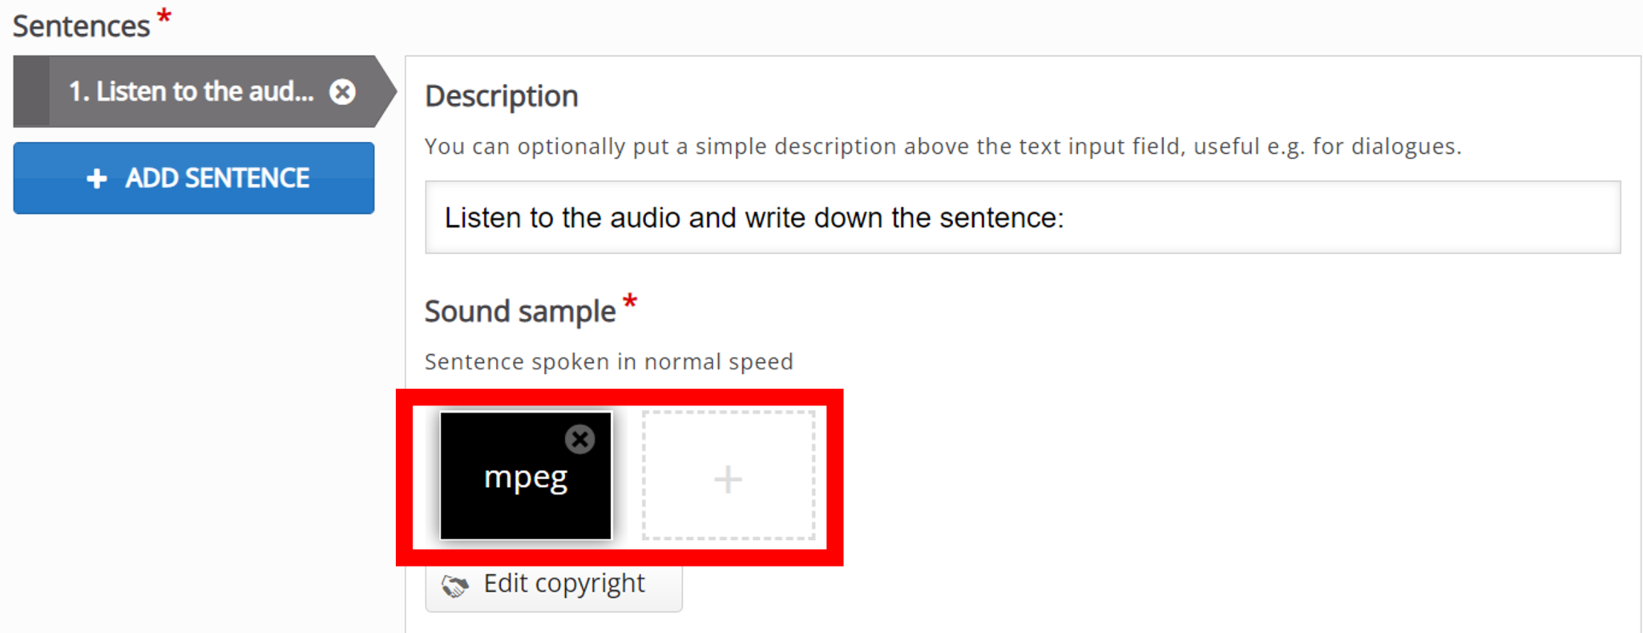This screenshot has height=633, width=1643.
Task: Click the plus icon inside ADD SENTENCE
Action: click(97, 178)
